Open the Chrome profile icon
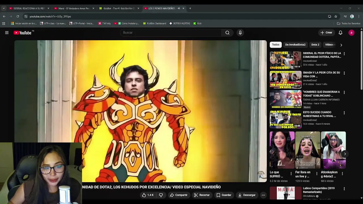Viewport: 363px width, 204px height. click(x=352, y=16)
